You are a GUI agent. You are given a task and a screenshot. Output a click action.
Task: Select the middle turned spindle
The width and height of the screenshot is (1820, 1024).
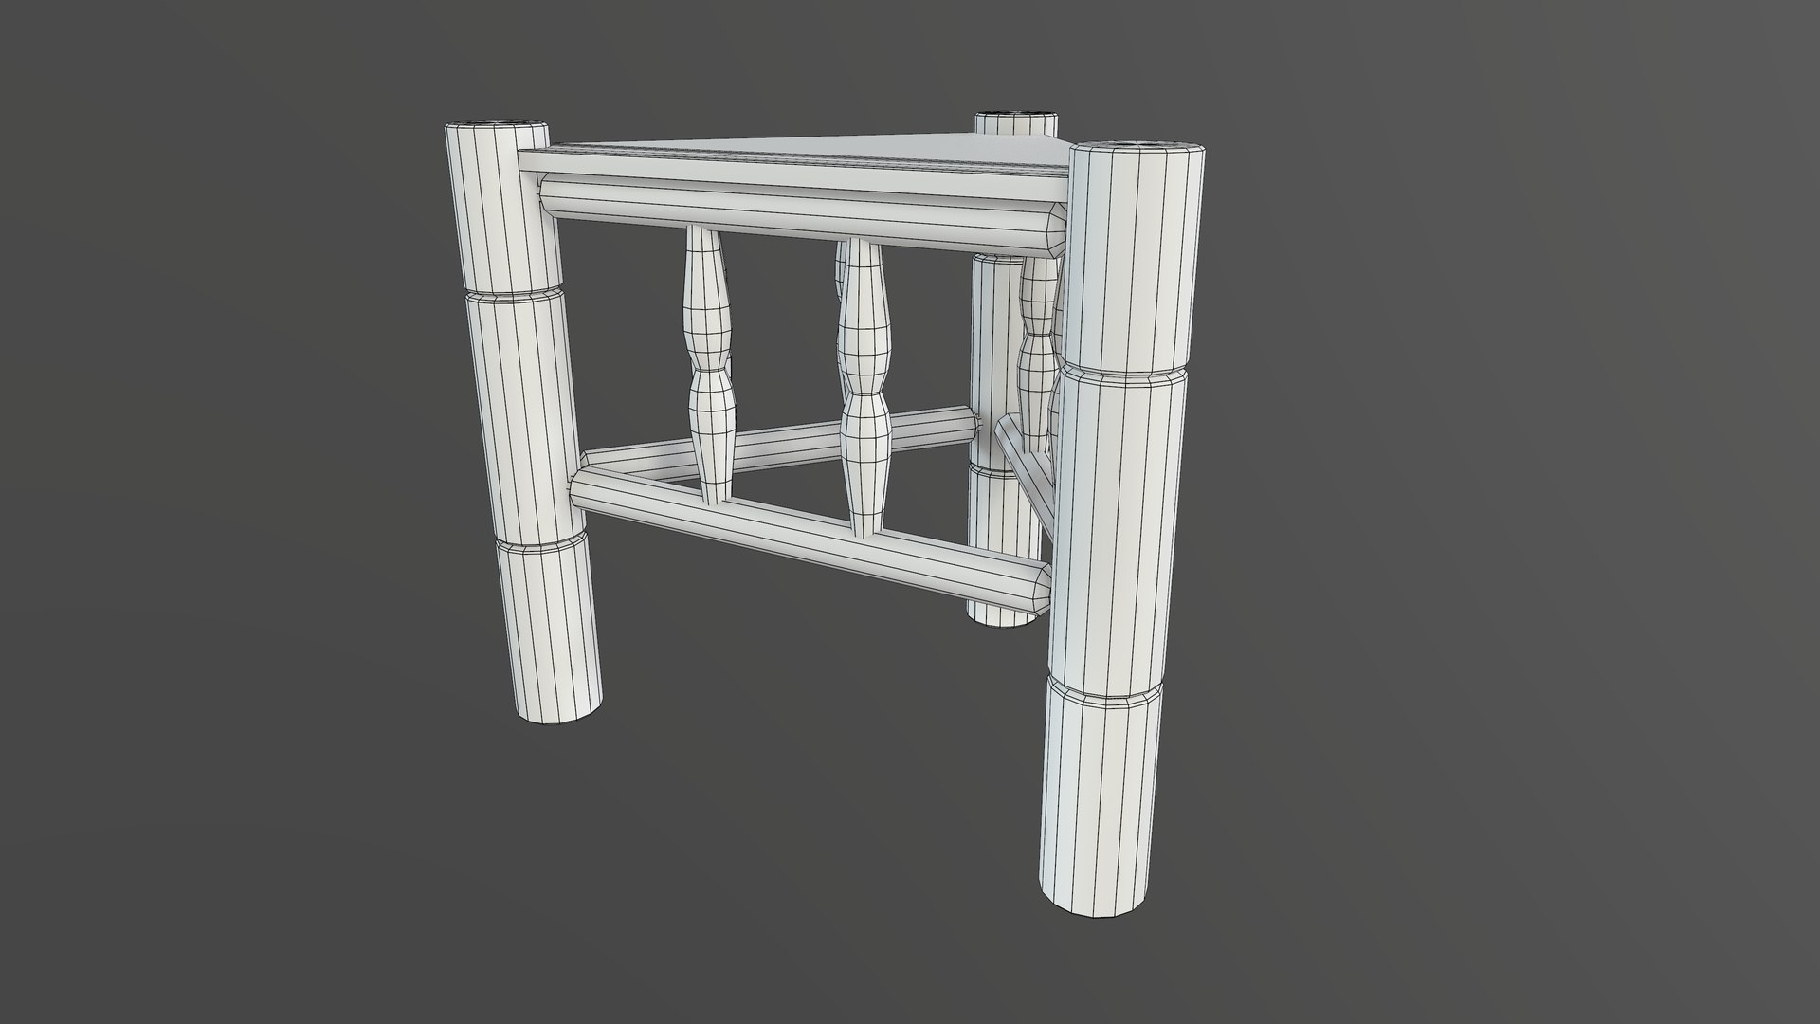tap(863, 388)
